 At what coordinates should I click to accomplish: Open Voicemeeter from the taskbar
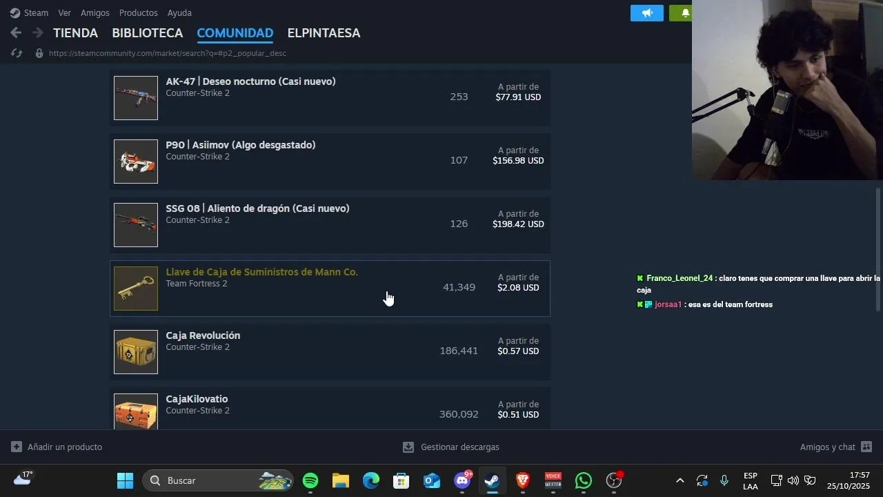tap(553, 480)
